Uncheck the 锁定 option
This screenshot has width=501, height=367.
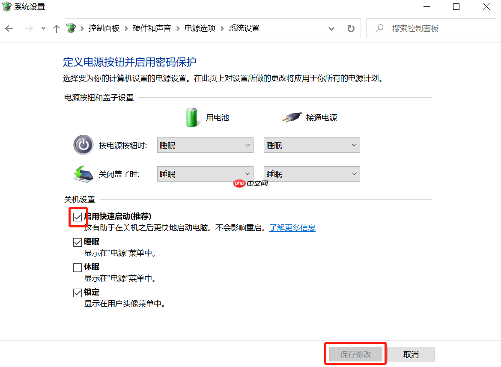78,292
